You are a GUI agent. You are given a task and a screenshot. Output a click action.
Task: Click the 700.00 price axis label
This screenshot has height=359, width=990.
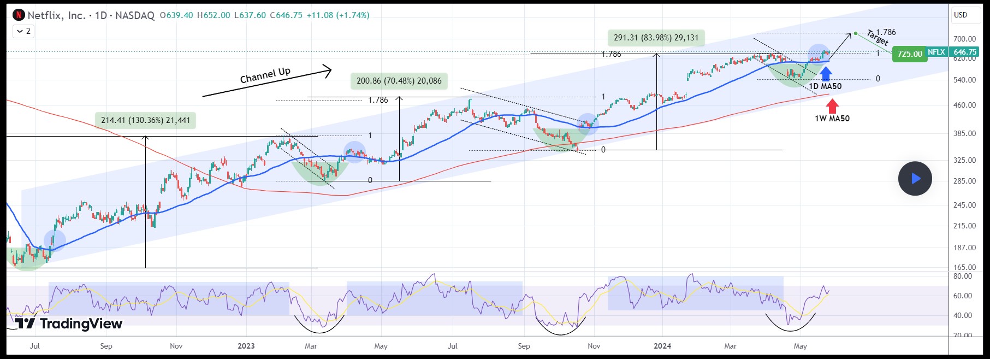pyautogui.click(x=964, y=39)
